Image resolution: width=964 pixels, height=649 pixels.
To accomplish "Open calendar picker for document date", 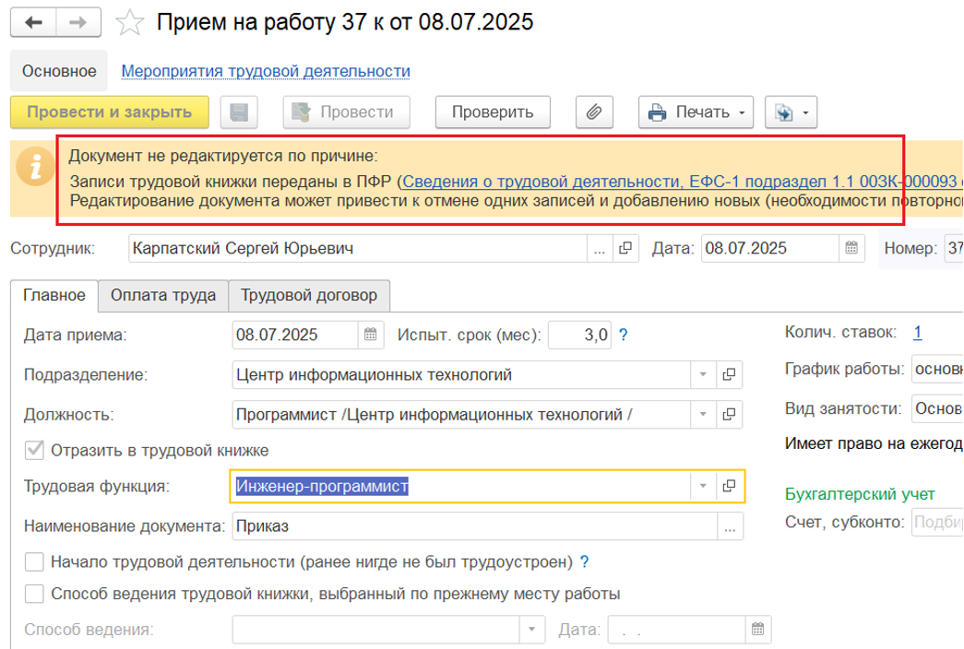I will [851, 248].
